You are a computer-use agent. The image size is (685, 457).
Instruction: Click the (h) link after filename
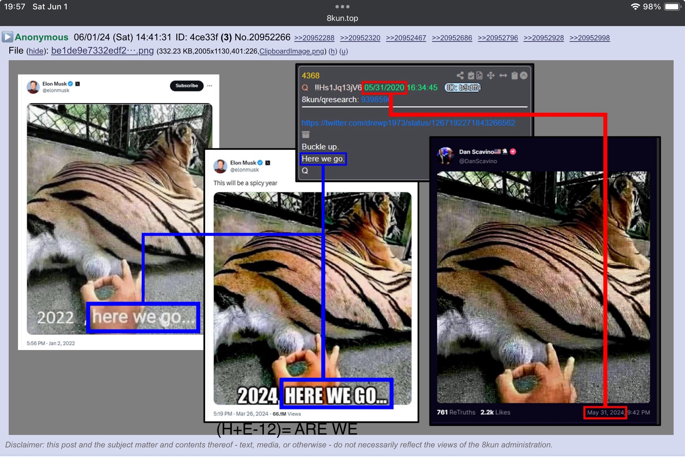(x=332, y=51)
